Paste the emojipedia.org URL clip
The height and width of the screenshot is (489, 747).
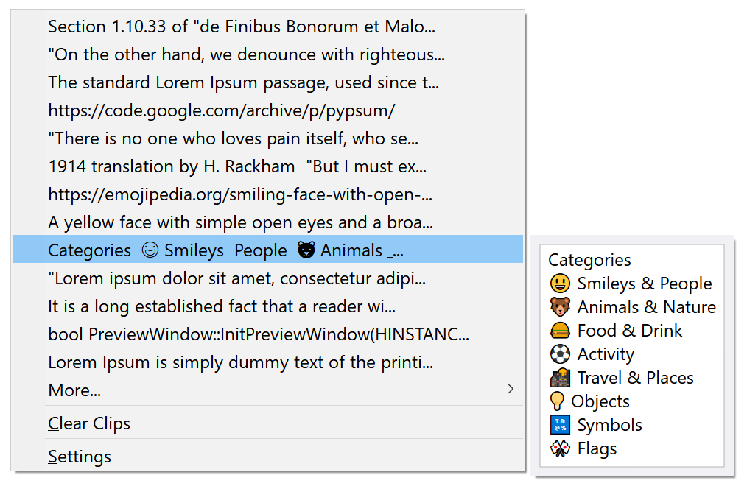pyautogui.click(x=267, y=194)
